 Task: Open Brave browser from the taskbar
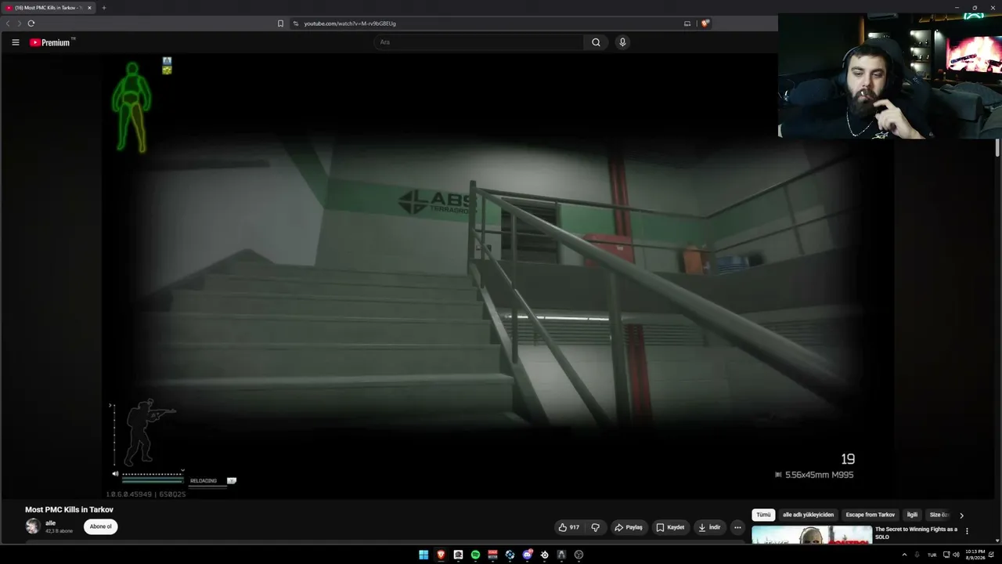click(x=441, y=555)
